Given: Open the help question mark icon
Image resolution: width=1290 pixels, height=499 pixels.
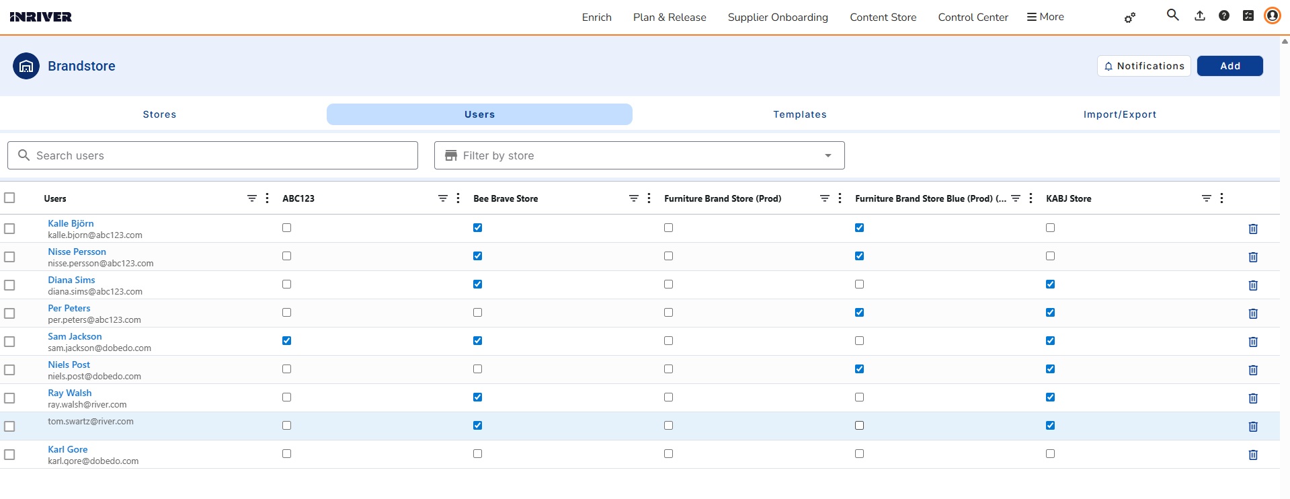Looking at the screenshot, I should (x=1224, y=15).
